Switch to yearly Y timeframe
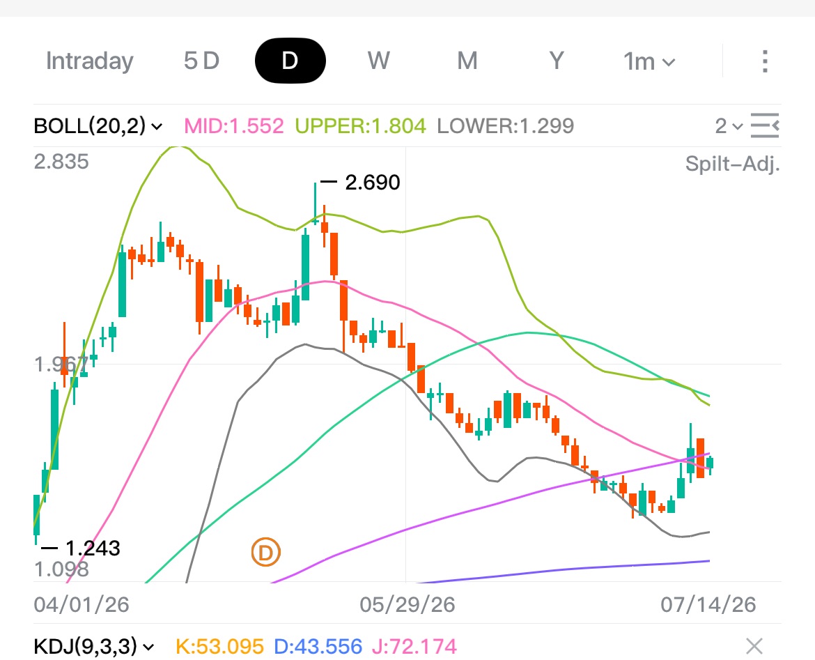Image resolution: width=815 pixels, height=660 pixels. pyautogui.click(x=557, y=61)
